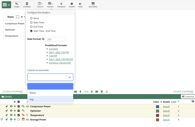Collapse the Column to overwrite dropdown arrow
Image resolution: width=195 pixels, height=127 pixels.
pyautogui.click(x=70, y=77)
